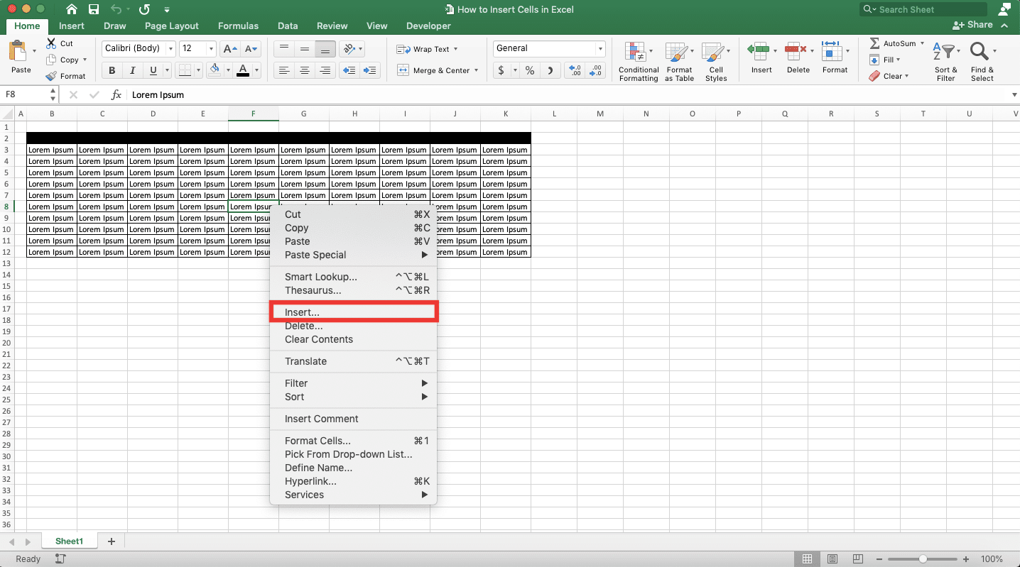Apply Comma Style number format

point(550,70)
